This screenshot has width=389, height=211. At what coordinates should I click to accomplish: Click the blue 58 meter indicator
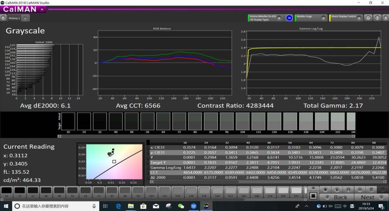pos(289,18)
